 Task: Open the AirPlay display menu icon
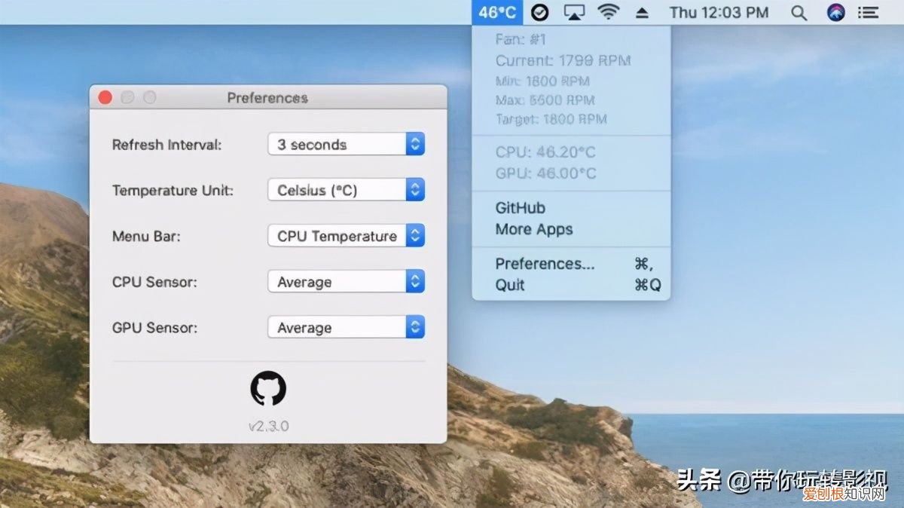pos(574,12)
